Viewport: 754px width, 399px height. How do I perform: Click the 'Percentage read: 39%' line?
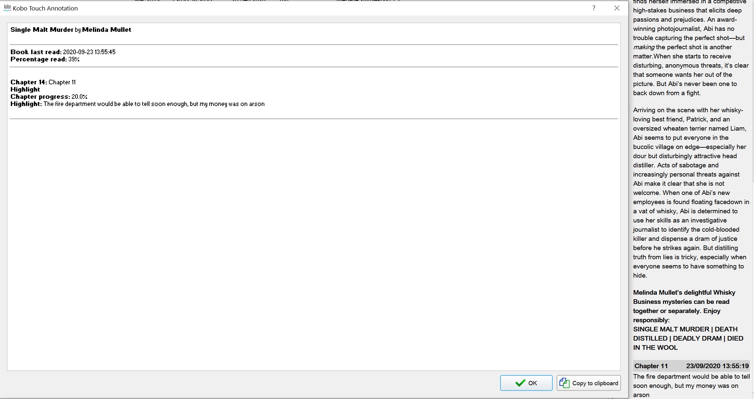[45, 59]
